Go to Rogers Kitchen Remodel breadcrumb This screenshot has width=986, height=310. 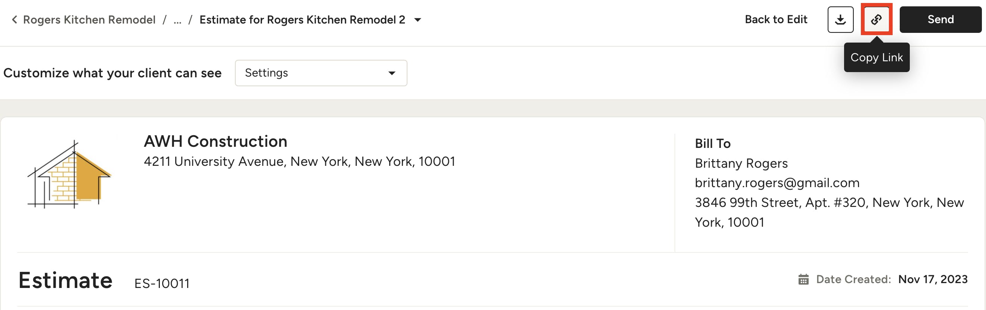point(89,19)
